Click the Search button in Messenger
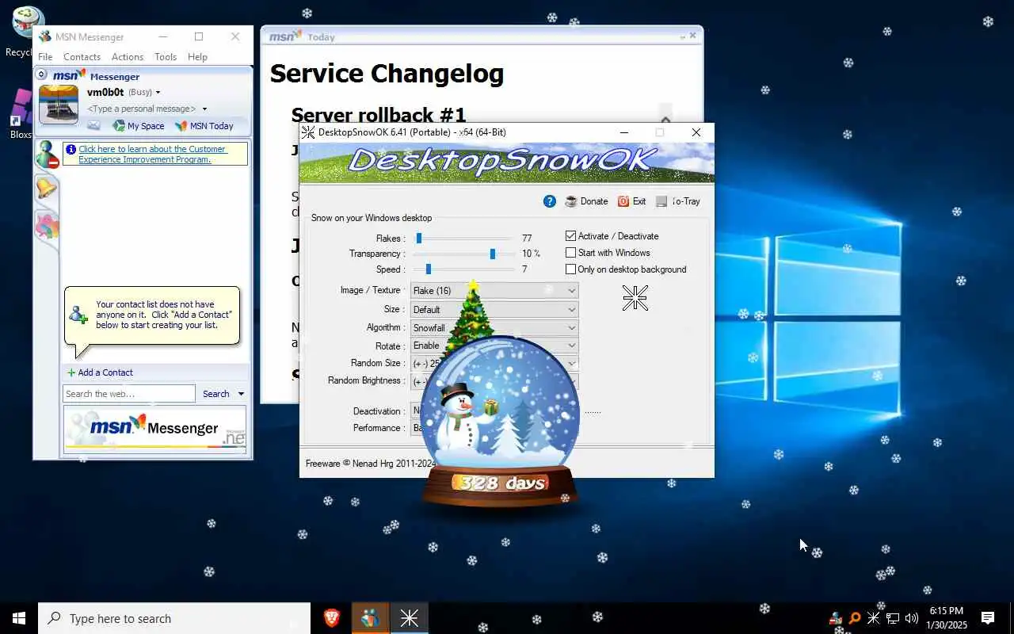The image size is (1014, 634). (215, 394)
